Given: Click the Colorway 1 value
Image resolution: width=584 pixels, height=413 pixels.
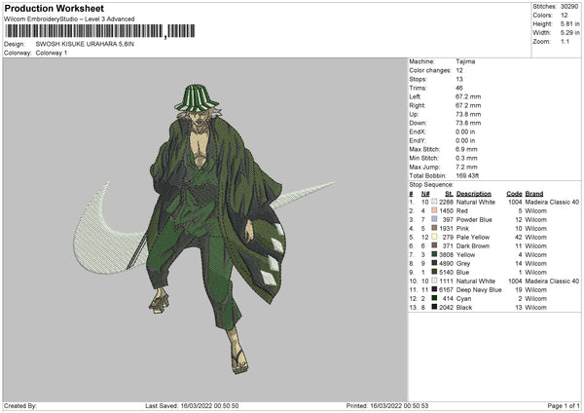Looking at the screenshot, I should tap(51, 53).
